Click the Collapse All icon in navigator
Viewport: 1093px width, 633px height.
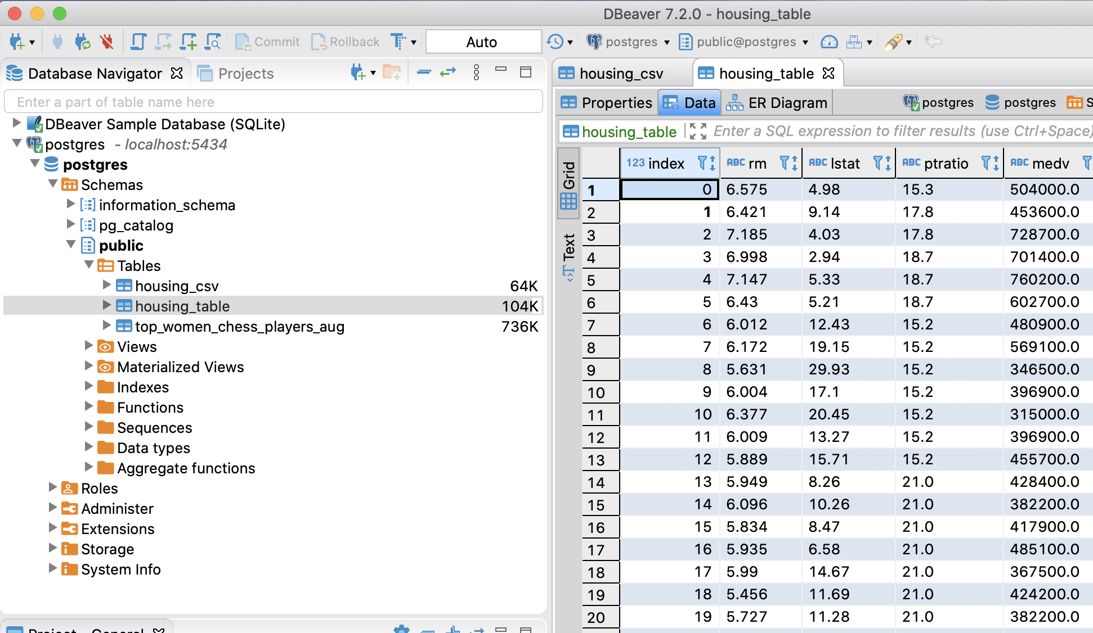click(x=424, y=73)
